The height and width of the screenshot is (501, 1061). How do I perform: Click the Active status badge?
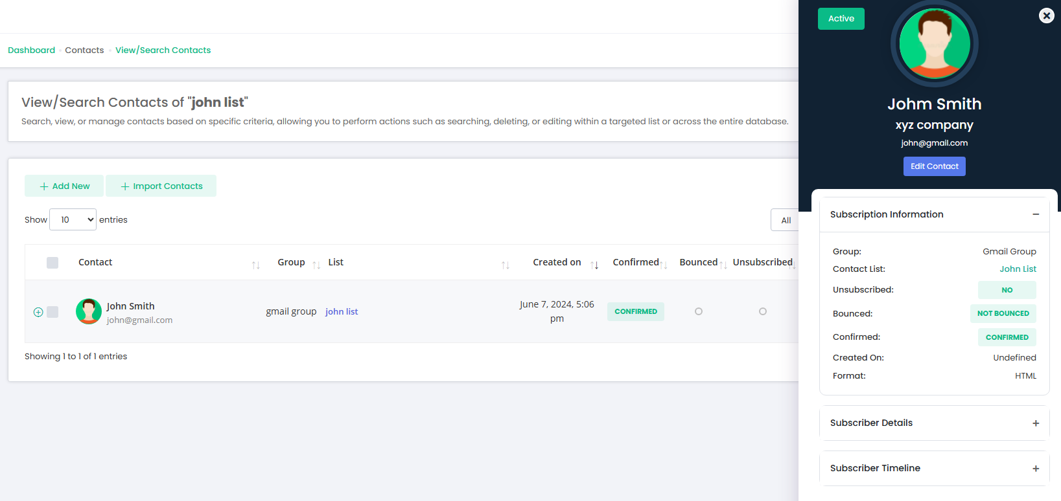841,19
